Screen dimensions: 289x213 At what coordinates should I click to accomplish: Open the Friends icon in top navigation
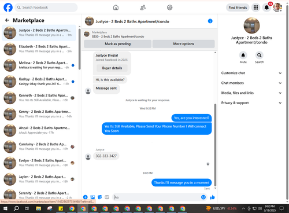[x=143, y=8]
